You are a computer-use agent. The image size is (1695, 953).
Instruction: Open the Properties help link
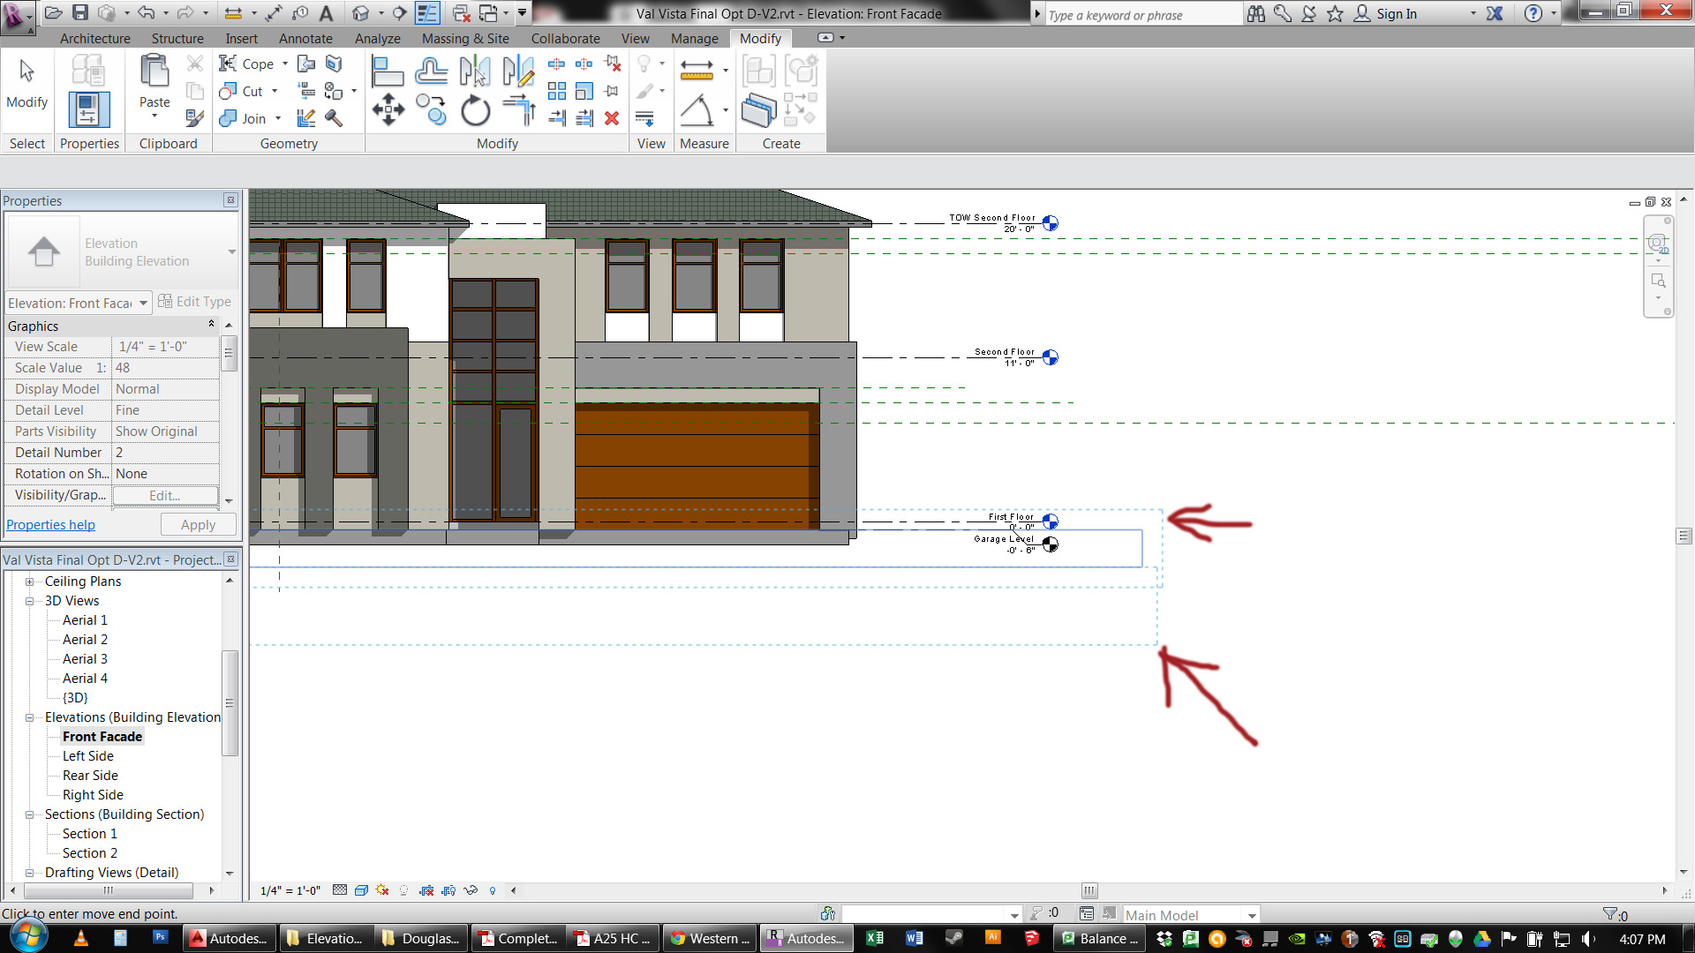coord(50,525)
